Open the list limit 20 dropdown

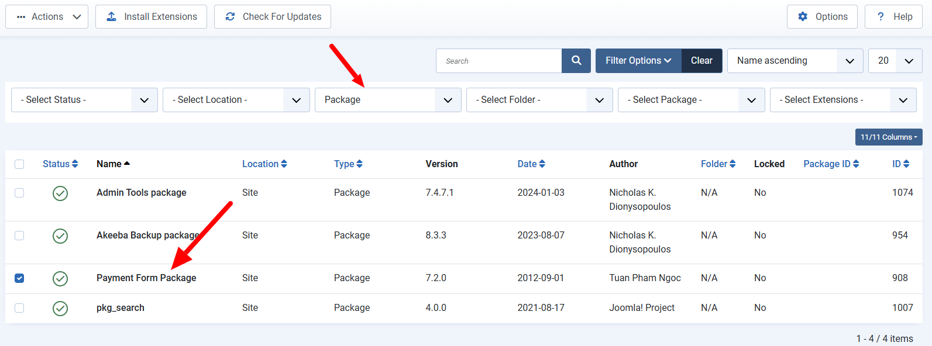(895, 61)
